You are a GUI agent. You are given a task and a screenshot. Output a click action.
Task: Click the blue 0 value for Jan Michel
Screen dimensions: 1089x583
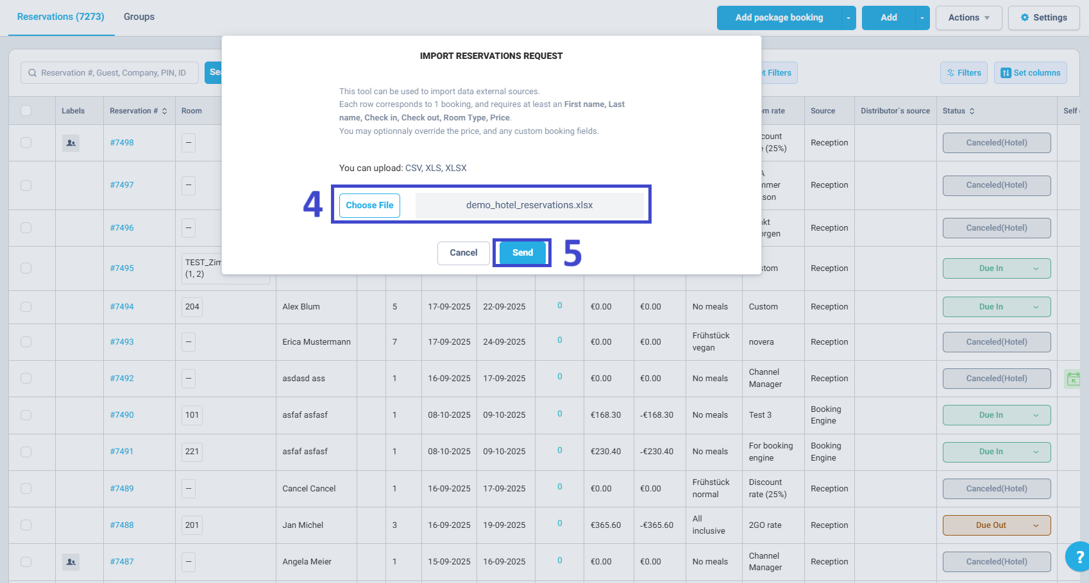coord(560,524)
